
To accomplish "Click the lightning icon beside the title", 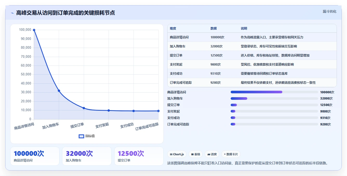I will coord(12,13).
